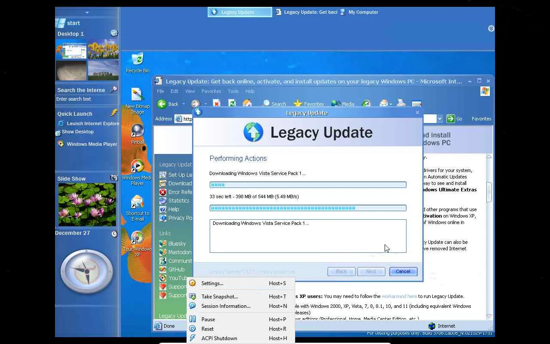
Task: Click the clock icon beside December 27
Action: point(114,234)
